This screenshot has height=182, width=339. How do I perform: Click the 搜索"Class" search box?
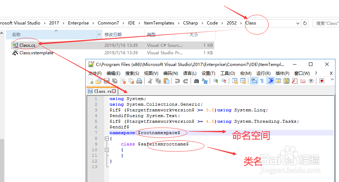(x=326, y=23)
